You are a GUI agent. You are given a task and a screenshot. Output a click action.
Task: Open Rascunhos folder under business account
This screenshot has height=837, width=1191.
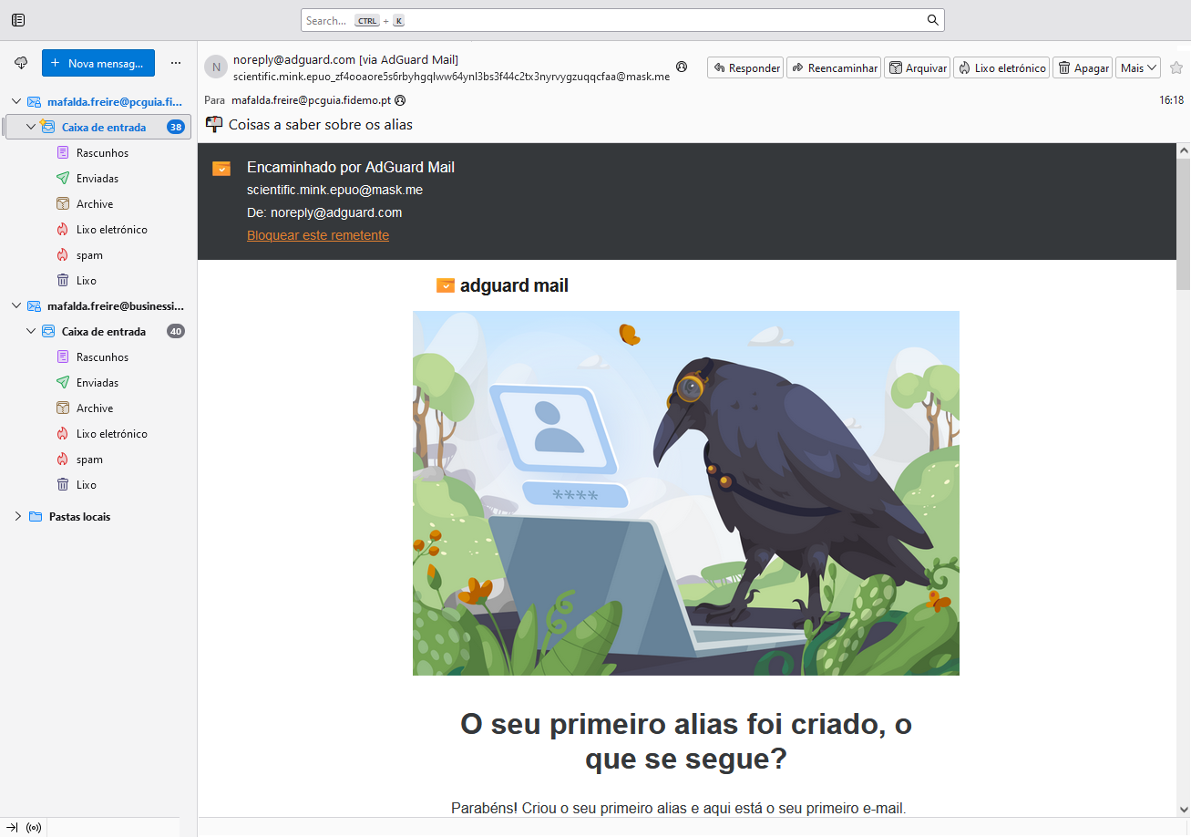coord(102,357)
